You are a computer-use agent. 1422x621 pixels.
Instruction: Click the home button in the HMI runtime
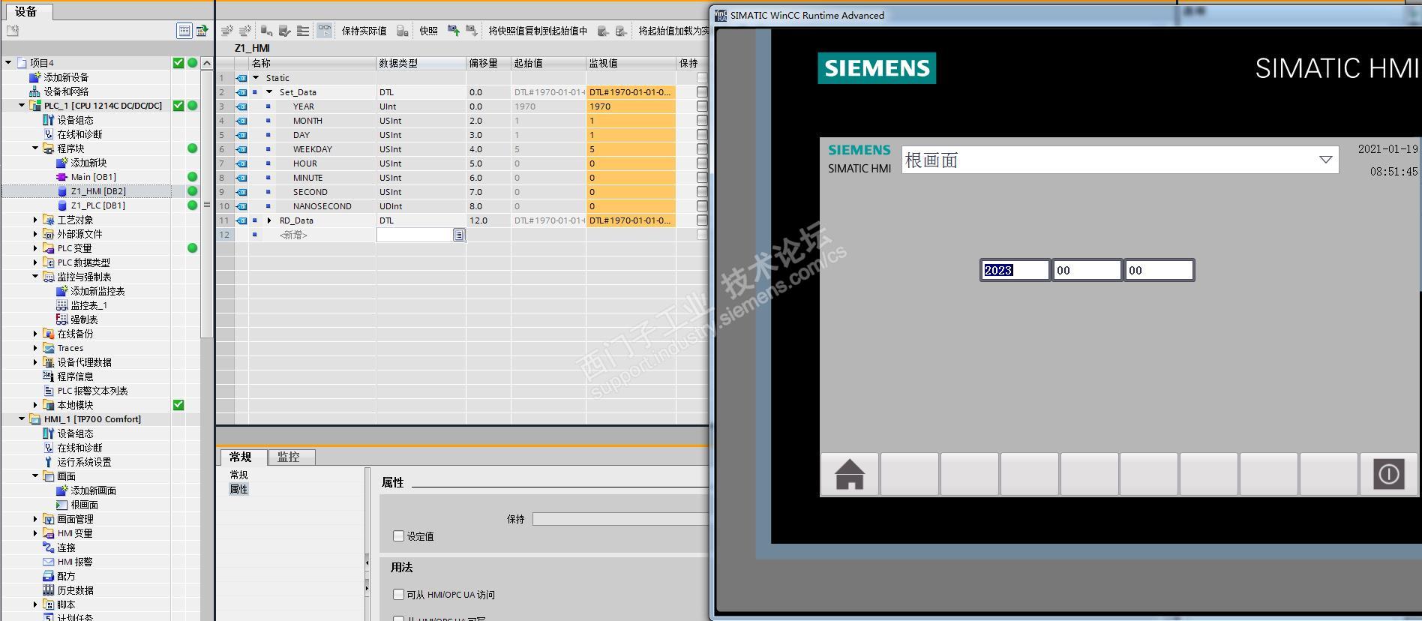tap(850, 474)
